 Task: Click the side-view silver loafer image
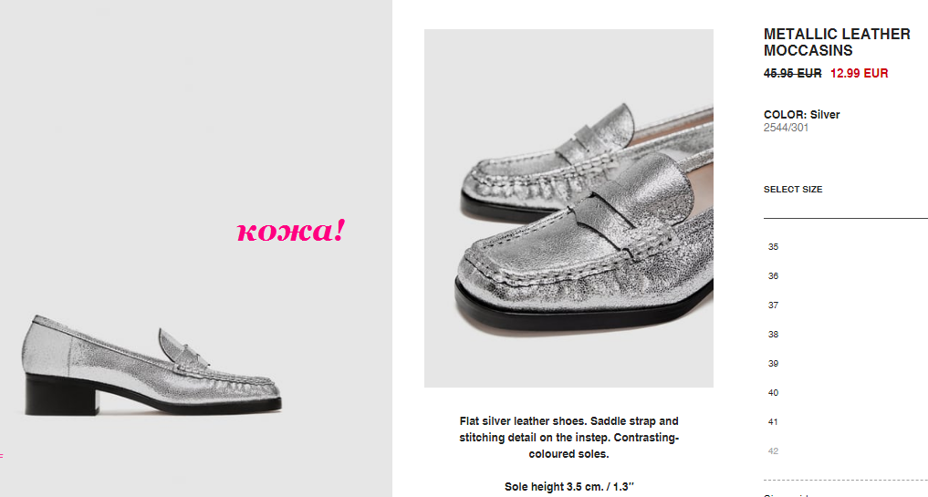click(x=152, y=365)
